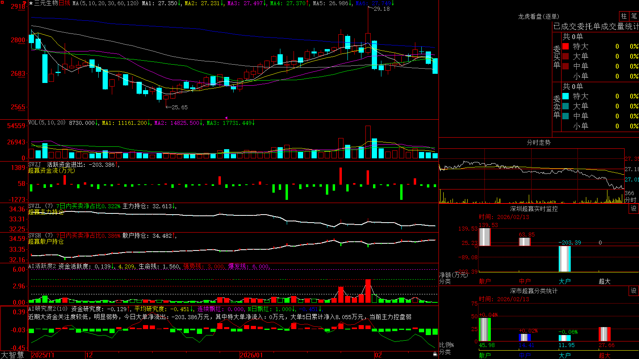Click the 超赢资金流(万元) label
Viewport: 639px width, 359px height.
(x=52, y=170)
